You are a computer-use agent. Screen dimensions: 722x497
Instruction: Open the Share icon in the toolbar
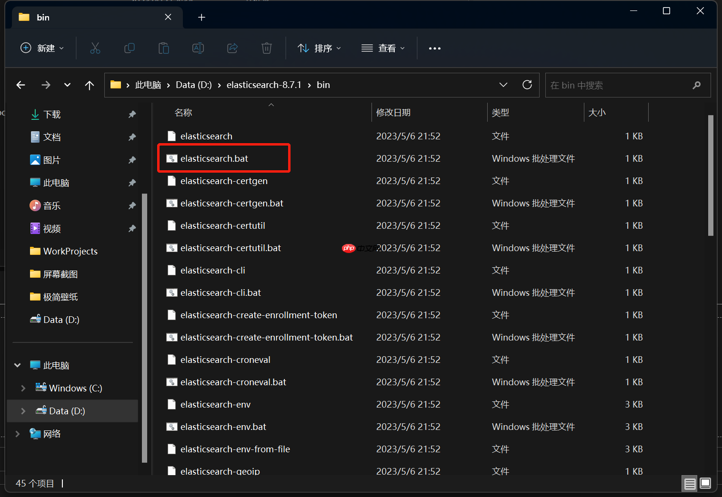(x=232, y=48)
